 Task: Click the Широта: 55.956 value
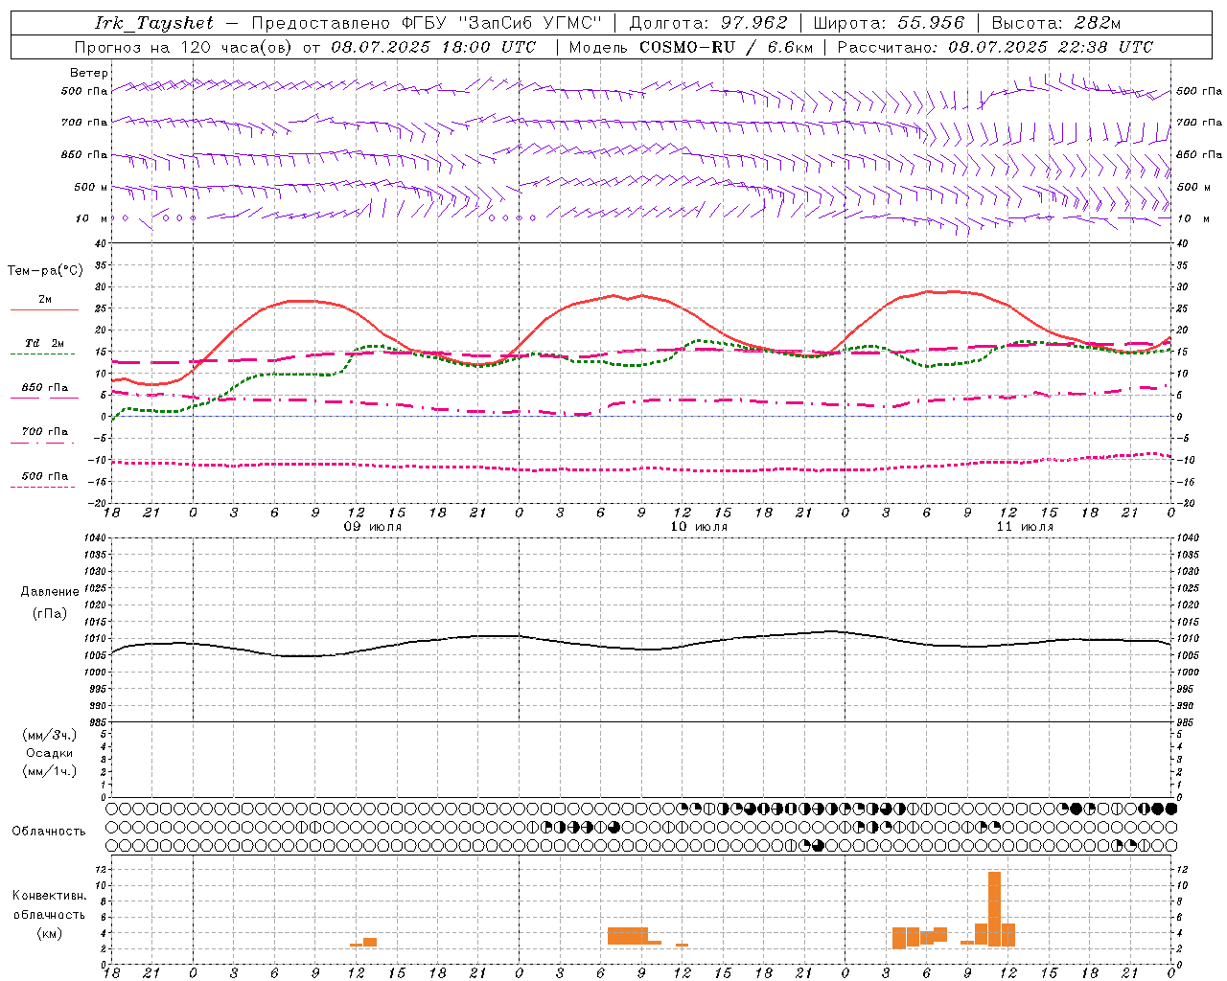tap(889, 23)
